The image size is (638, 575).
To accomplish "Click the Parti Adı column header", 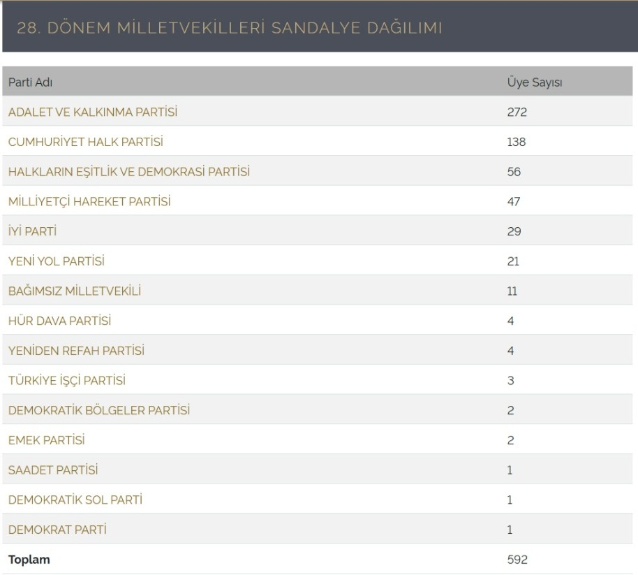I will [30, 82].
